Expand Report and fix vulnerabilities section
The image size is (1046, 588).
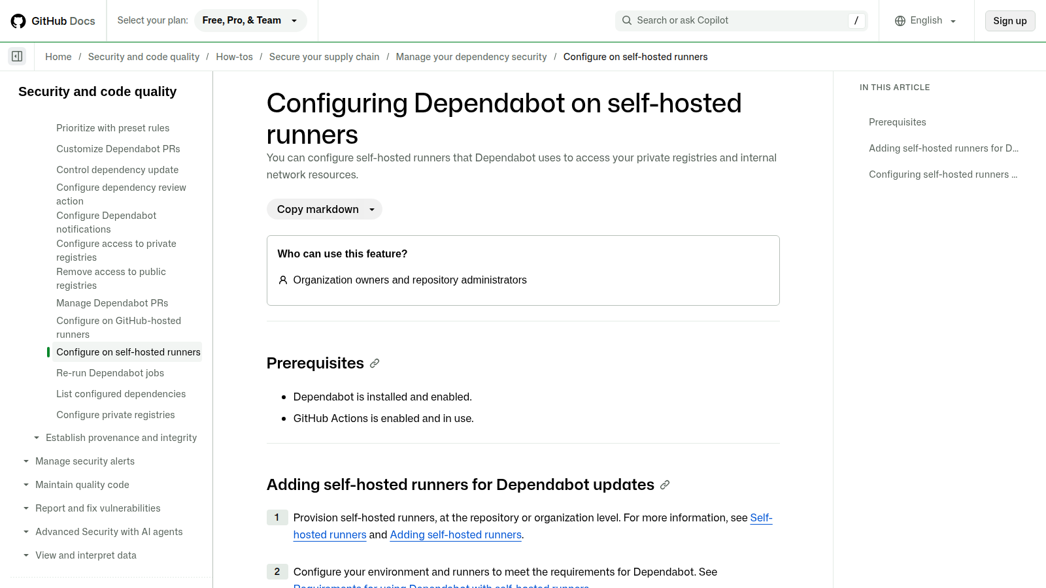[x=26, y=508]
